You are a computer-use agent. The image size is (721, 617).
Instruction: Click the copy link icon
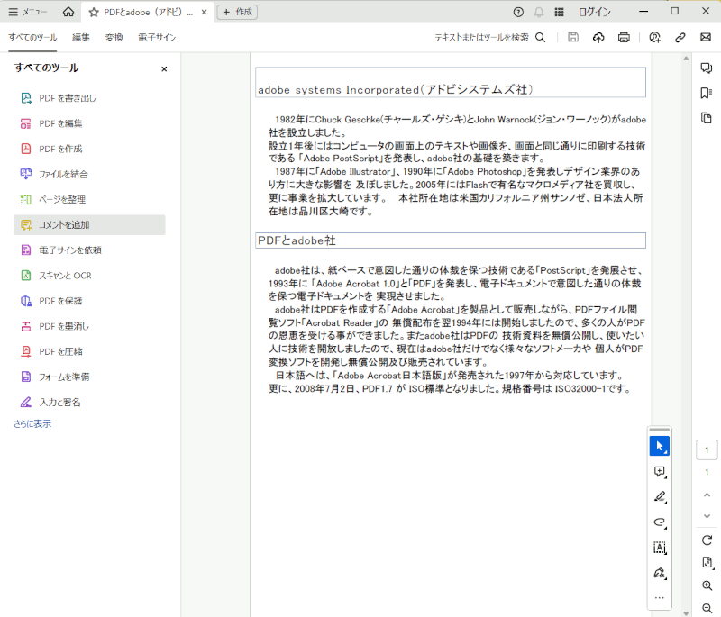[x=680, y=38]
